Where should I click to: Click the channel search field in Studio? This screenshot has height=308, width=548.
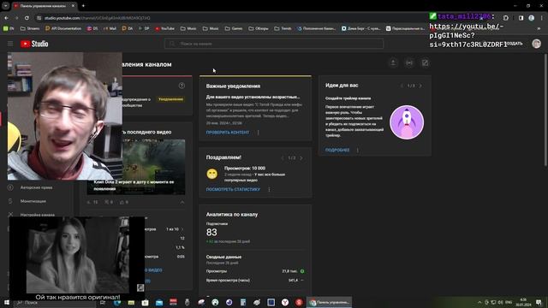click(274, 44)
